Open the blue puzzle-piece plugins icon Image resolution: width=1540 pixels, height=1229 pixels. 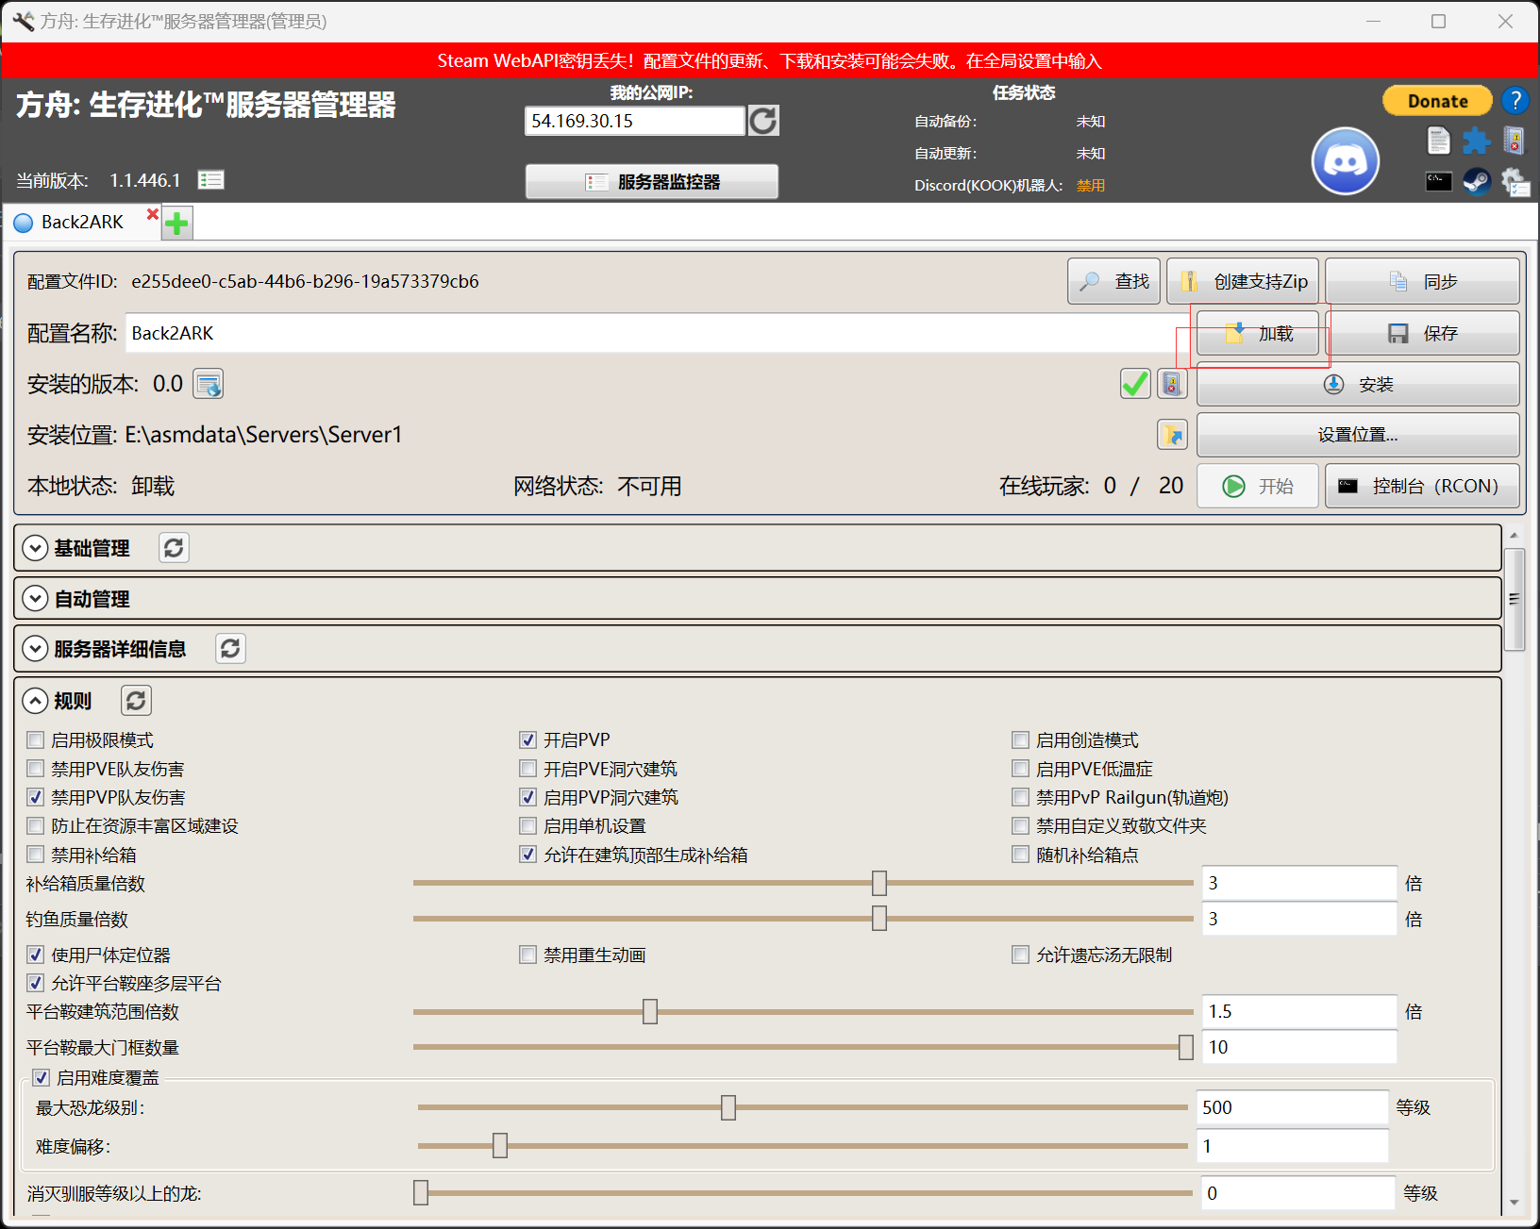(x=1477, y=141)
